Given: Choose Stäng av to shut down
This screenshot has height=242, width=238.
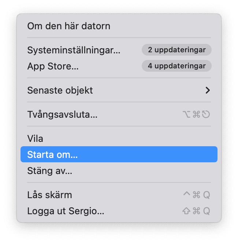Looking at the screenshot, I should click(x=49, y=171).
